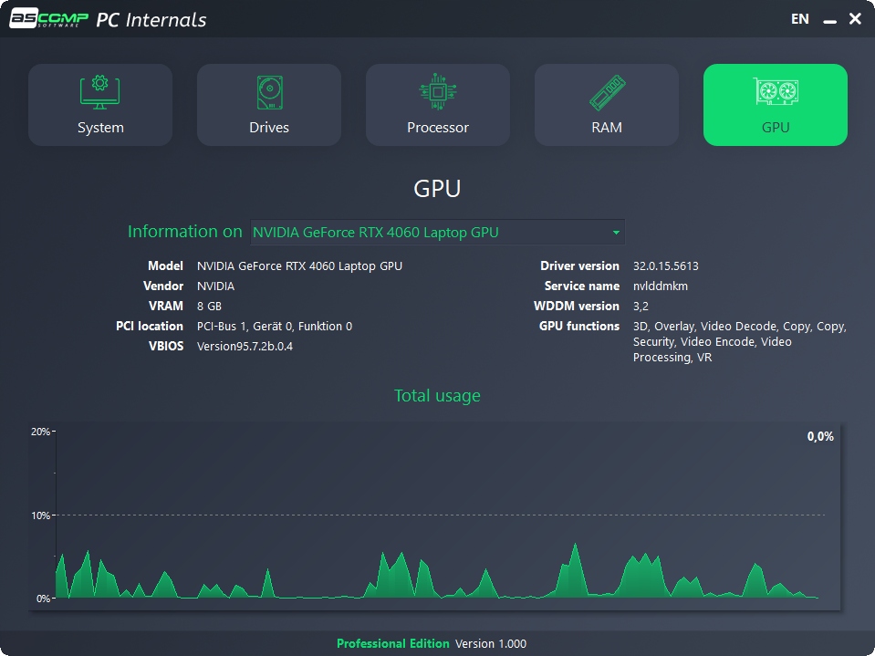Click the Model label

pyautogui.click(x=165, y=266)
